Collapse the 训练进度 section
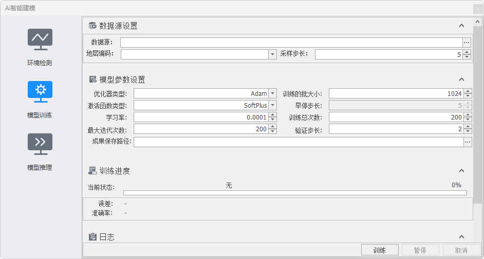 461,171
